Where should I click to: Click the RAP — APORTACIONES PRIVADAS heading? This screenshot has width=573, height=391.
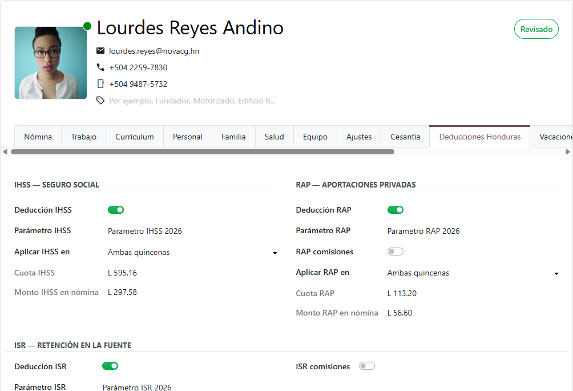tap(356, 185)
